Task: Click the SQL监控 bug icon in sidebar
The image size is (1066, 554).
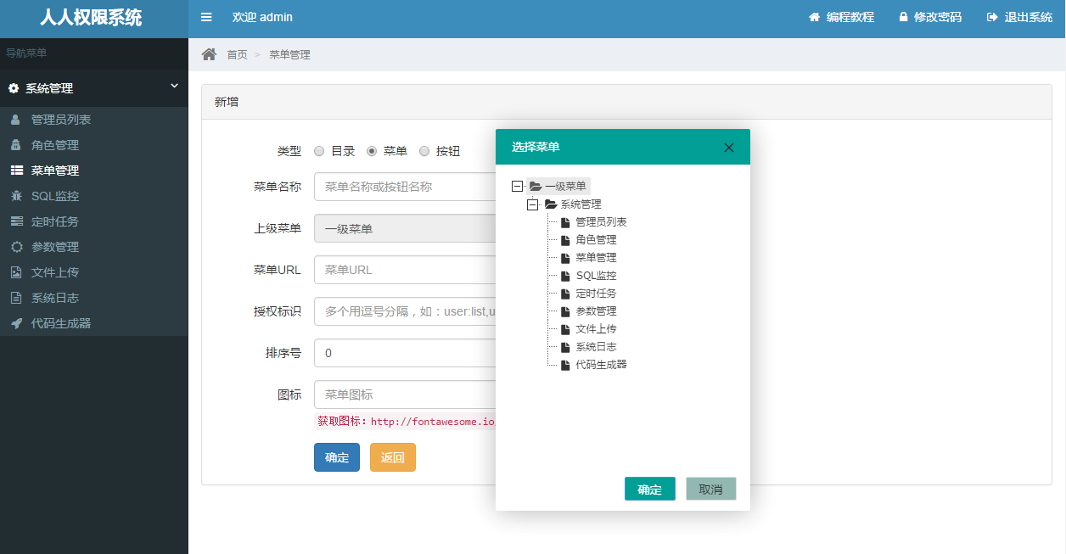Action: coord(15,196)
